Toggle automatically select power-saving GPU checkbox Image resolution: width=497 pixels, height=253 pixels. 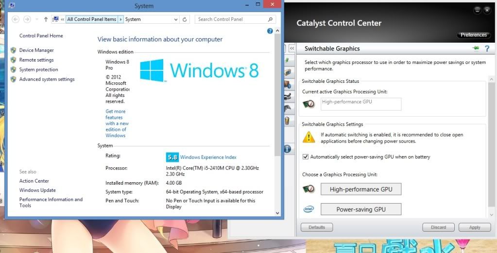point(306,157)
